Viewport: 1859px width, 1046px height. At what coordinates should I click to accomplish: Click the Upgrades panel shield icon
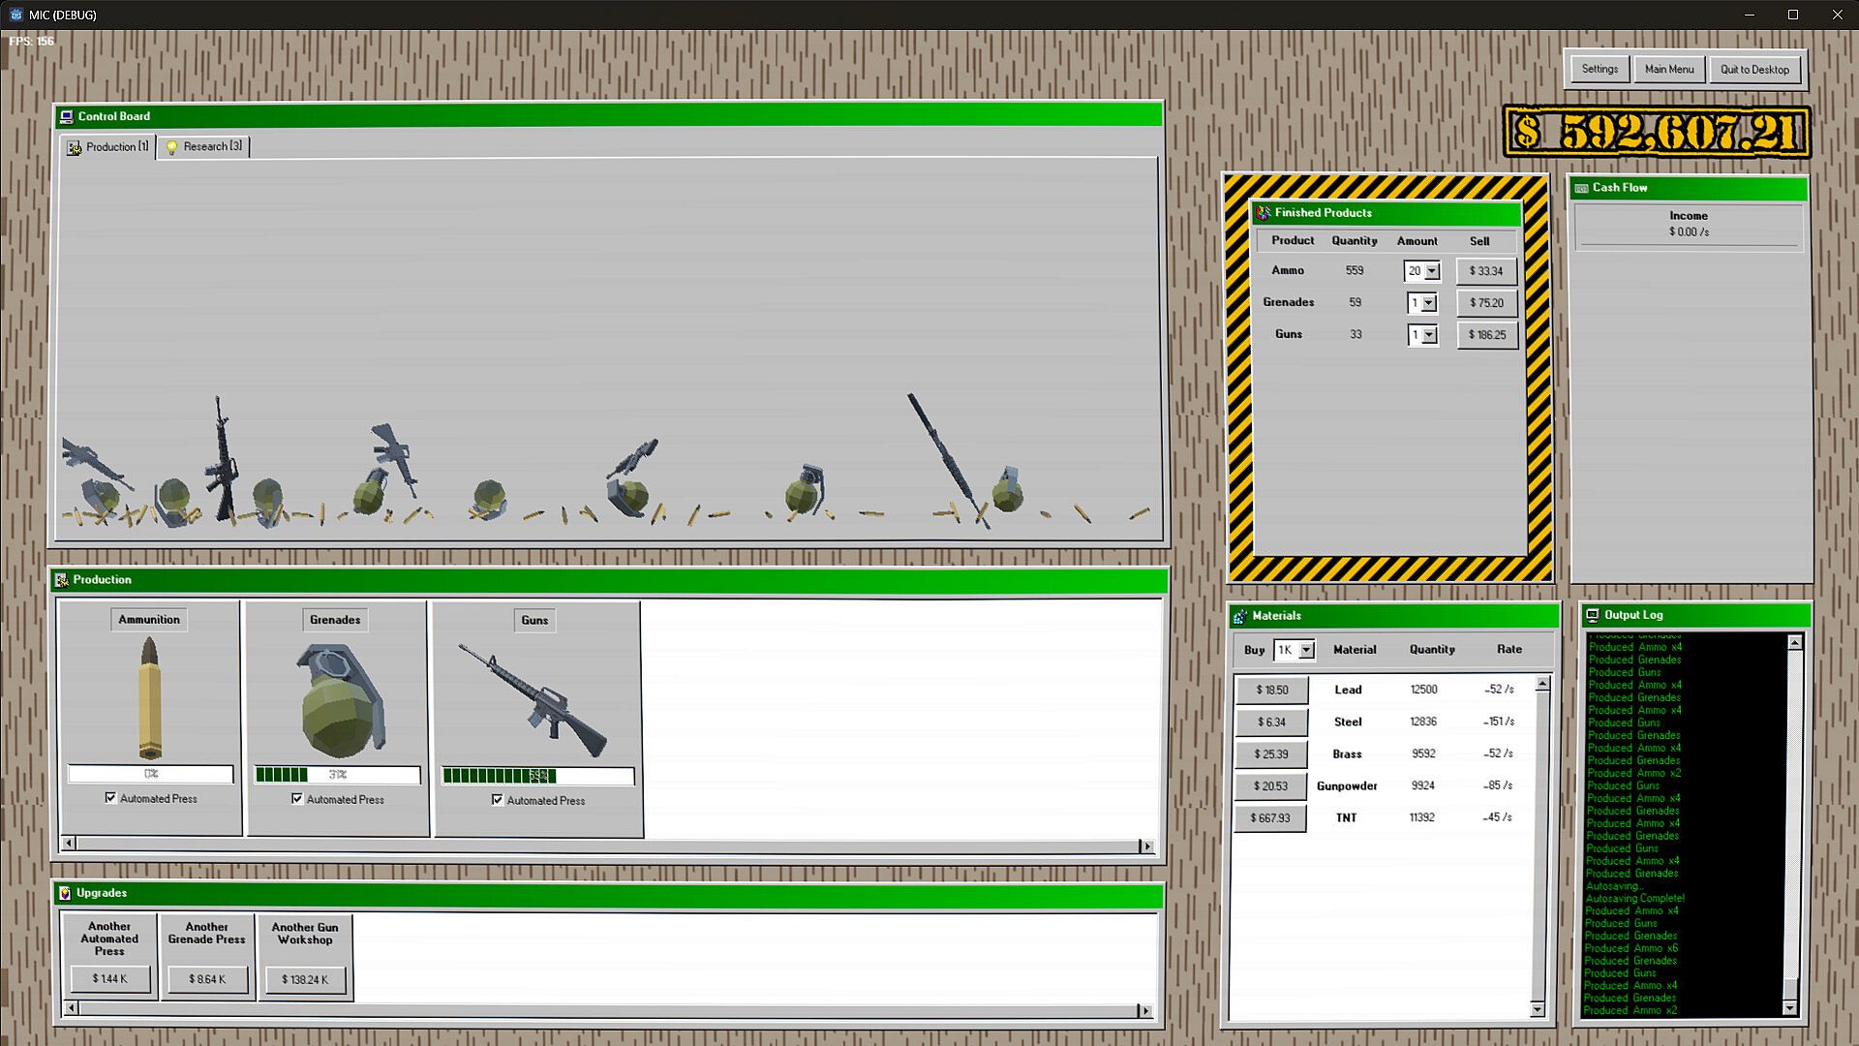coord(65,893)
